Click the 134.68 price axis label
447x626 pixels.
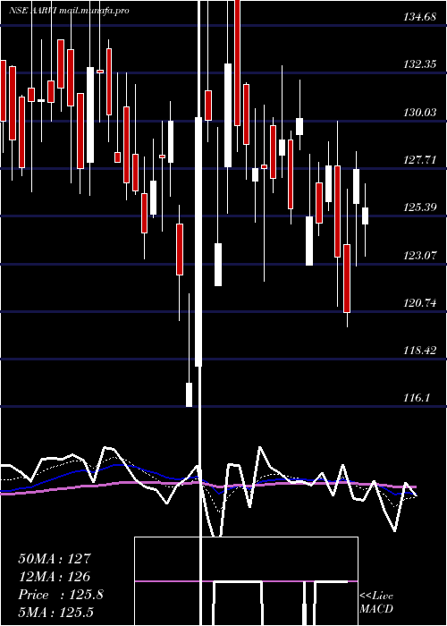point(420,17)
